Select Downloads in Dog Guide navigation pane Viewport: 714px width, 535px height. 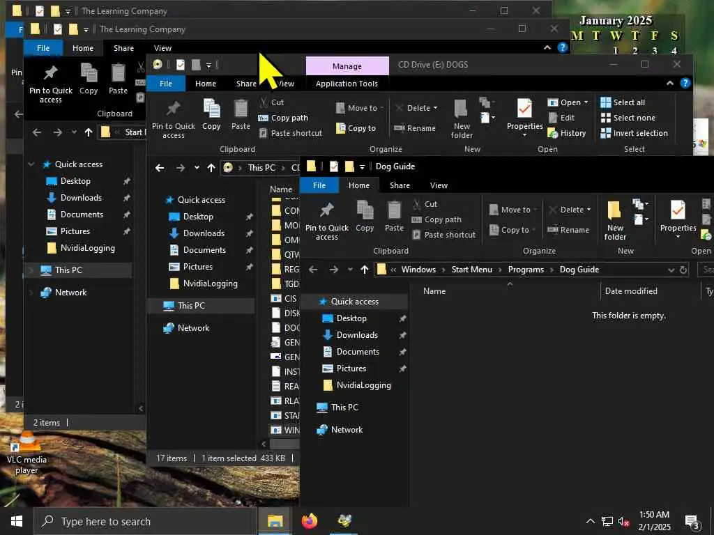point(356,335)
